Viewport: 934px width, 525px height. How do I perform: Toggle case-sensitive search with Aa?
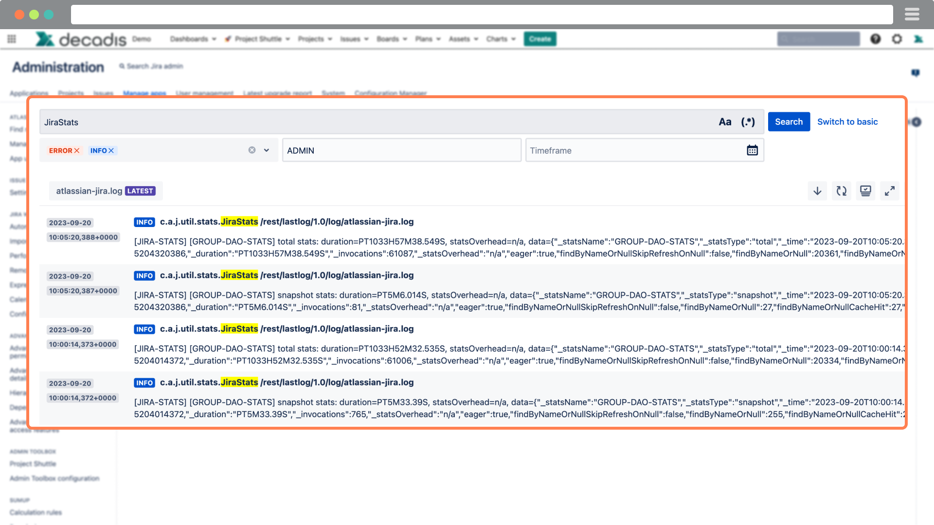click(x=725, y=122)
